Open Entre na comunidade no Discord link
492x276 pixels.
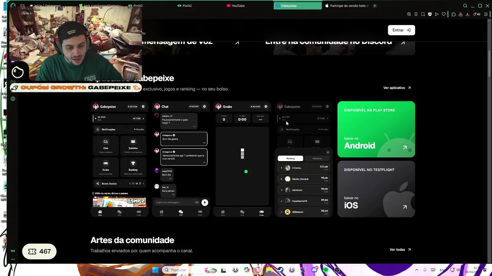pos(334,42)
